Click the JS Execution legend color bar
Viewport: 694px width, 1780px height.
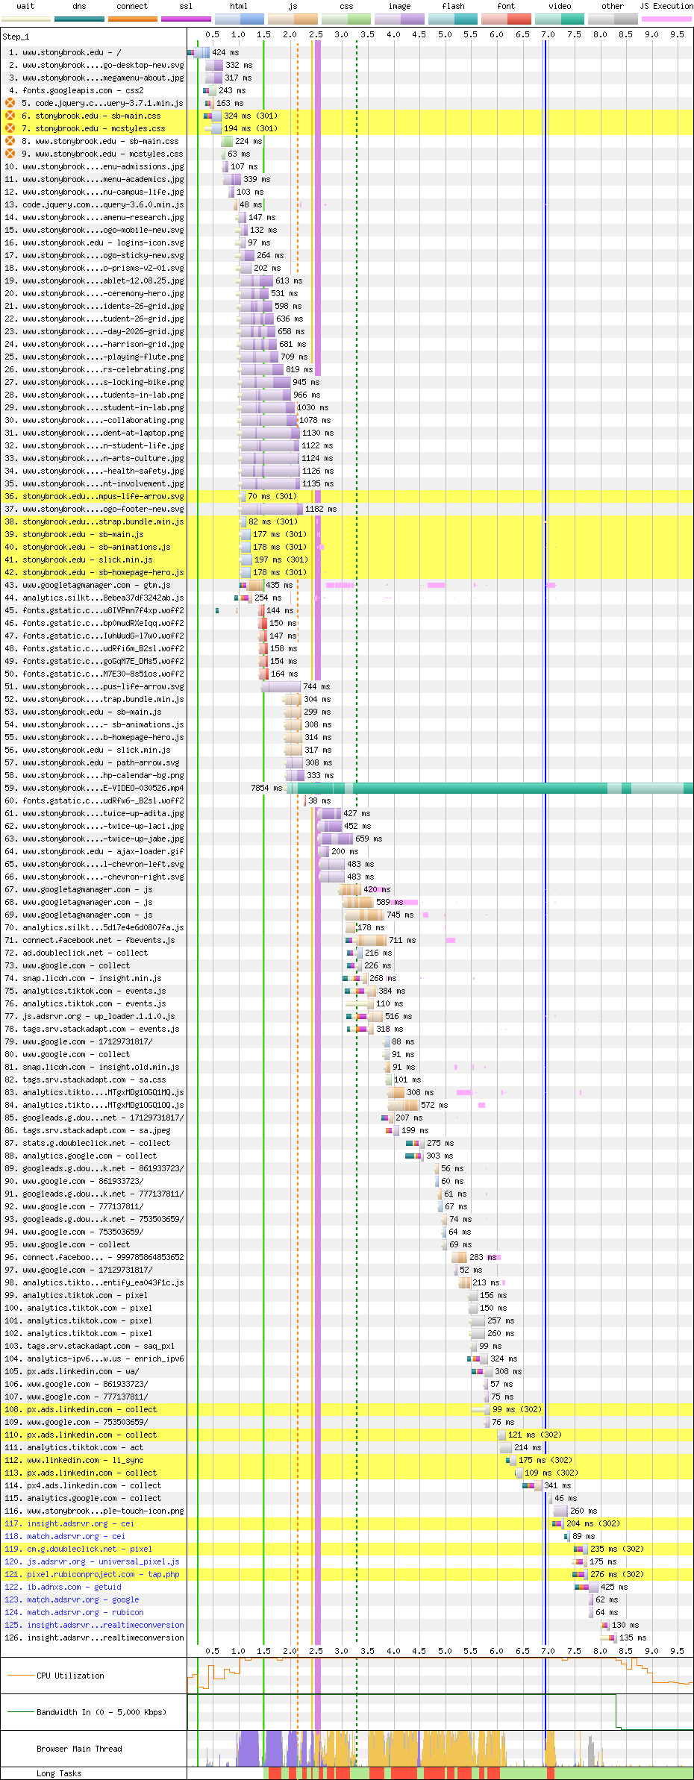click(666, 19)
